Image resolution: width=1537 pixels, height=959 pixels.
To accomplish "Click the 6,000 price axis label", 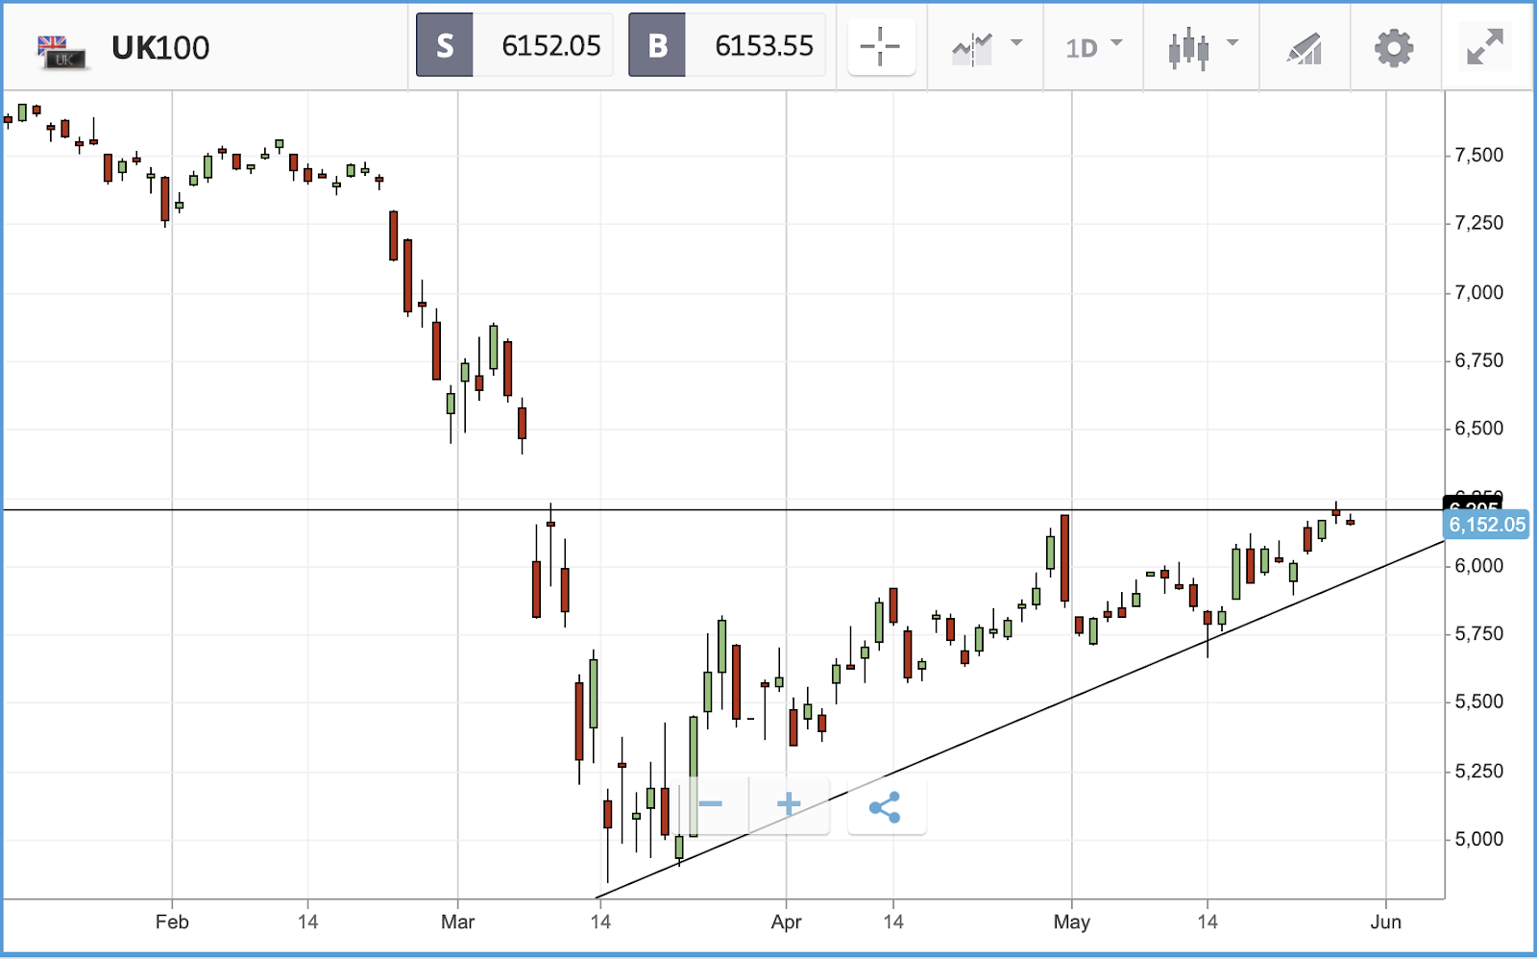I will point(1478,566).
